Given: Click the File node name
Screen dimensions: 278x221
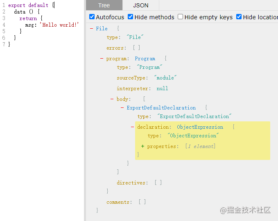Looking at the screenshot, I should coord(102,29).
